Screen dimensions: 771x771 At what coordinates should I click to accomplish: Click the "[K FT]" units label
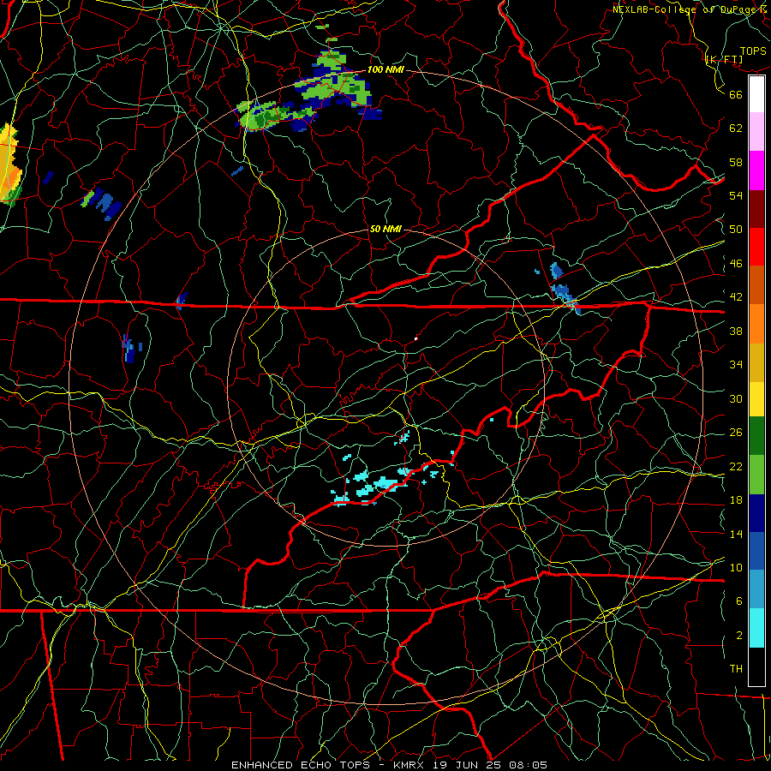(x=724, y=60)
